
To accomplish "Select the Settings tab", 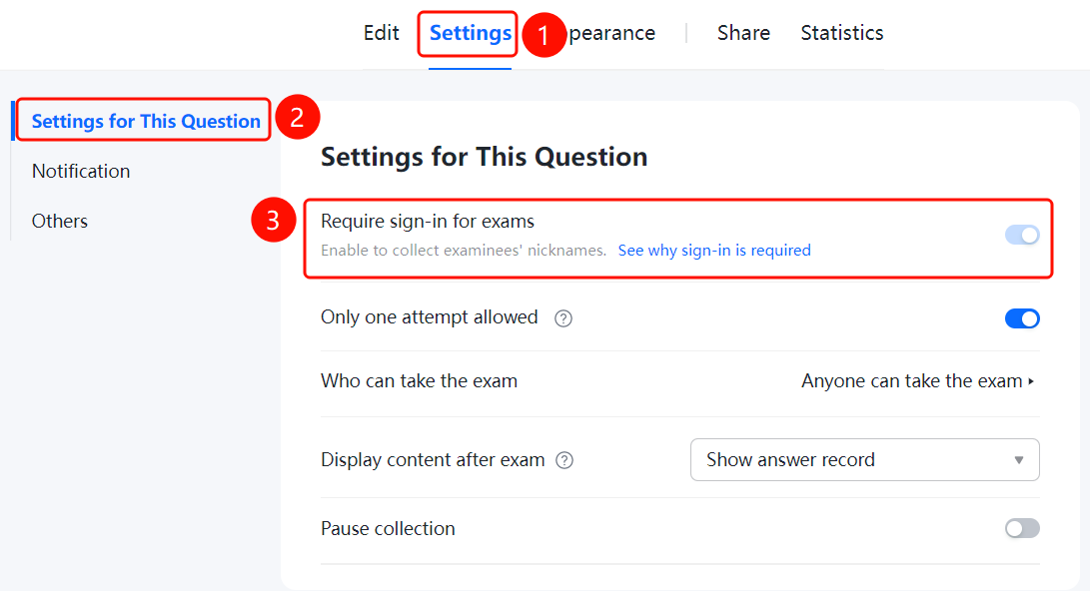I will (470, 33).
